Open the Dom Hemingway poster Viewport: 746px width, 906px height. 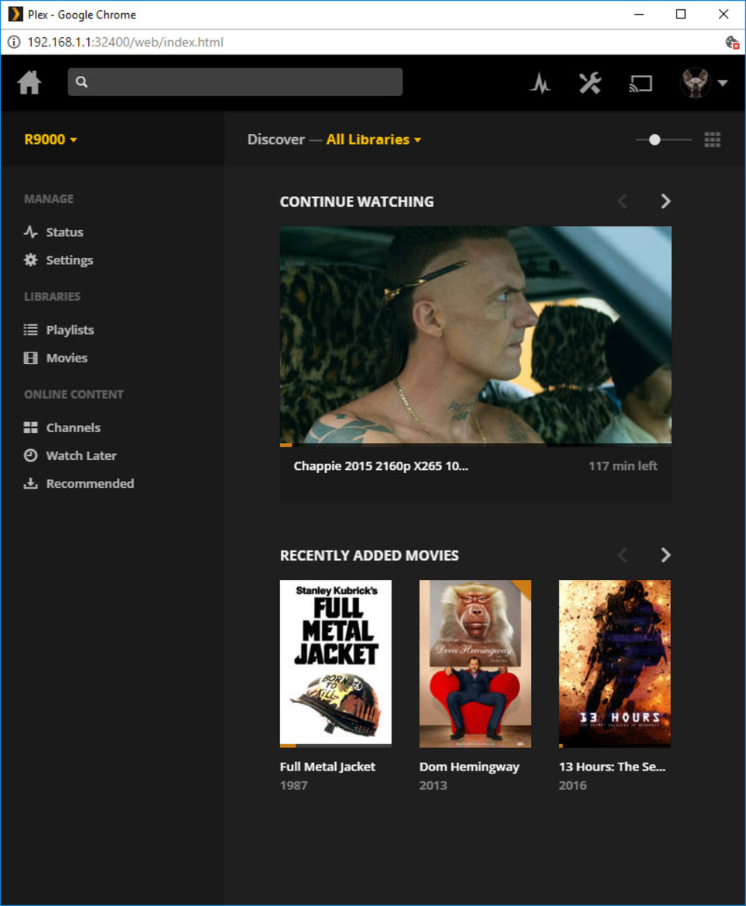click(x=475, y=664)
